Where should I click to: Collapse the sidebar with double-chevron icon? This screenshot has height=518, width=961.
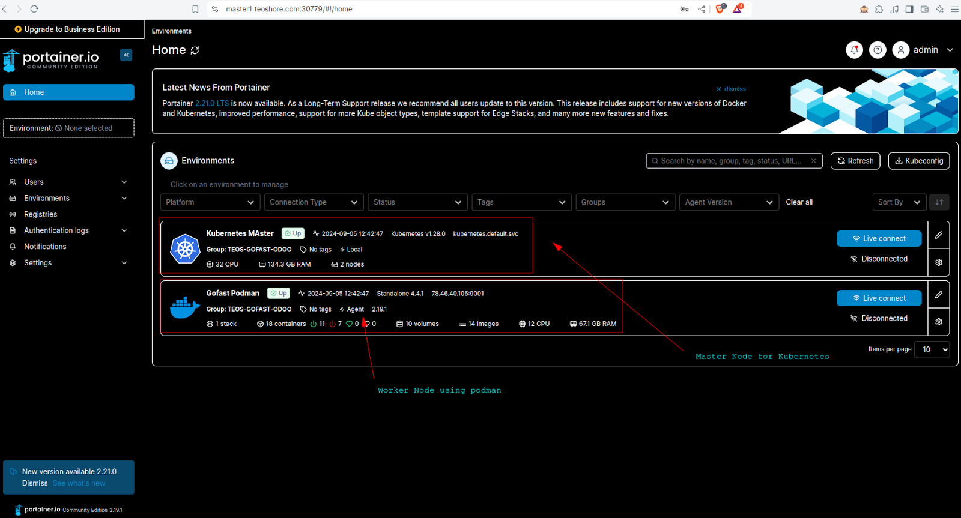tap(126, 55)
